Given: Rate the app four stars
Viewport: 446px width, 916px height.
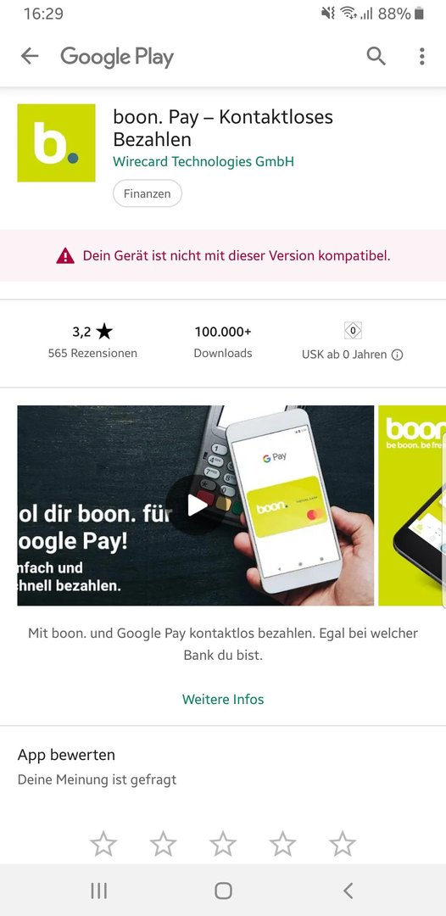Looking at the screenshot, I should [282, 844].
